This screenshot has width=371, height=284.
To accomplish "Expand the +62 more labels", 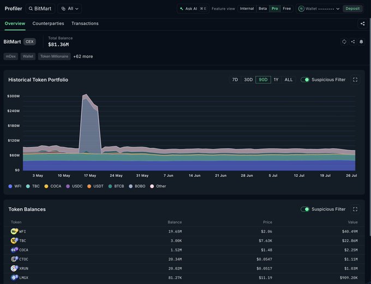I will pyautogui.click(x=83, y=57).
